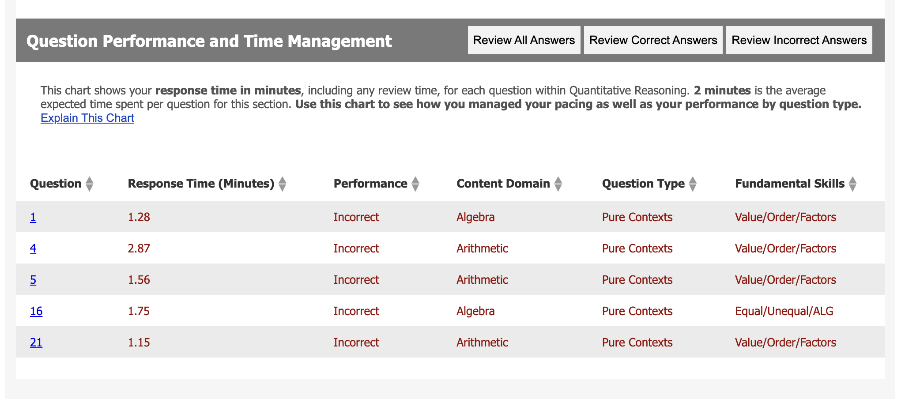Open question 21 link
The width and height of the screenshot is (905, 399).
coord(36,343)
